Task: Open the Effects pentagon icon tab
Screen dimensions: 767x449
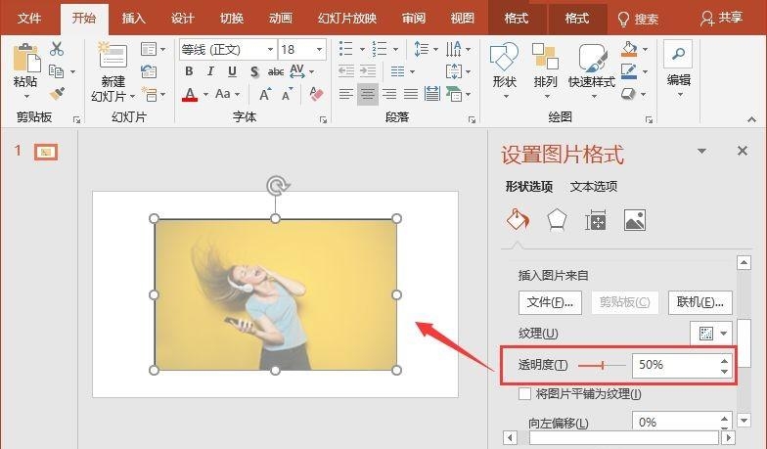Action: click(556, 220)
